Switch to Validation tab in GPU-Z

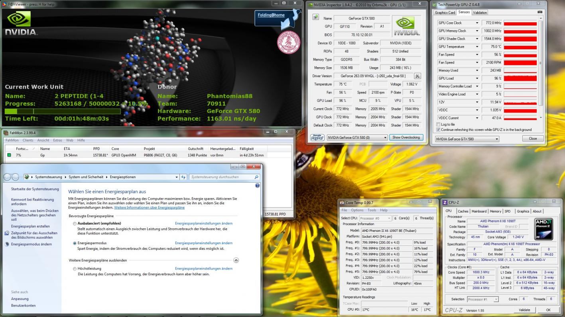pyautogui.click(x=480, y=12)
